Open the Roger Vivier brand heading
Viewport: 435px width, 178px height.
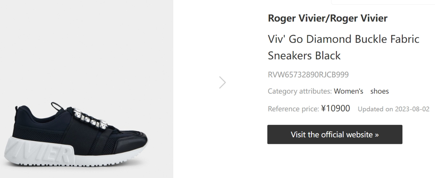tap(328, 18)
